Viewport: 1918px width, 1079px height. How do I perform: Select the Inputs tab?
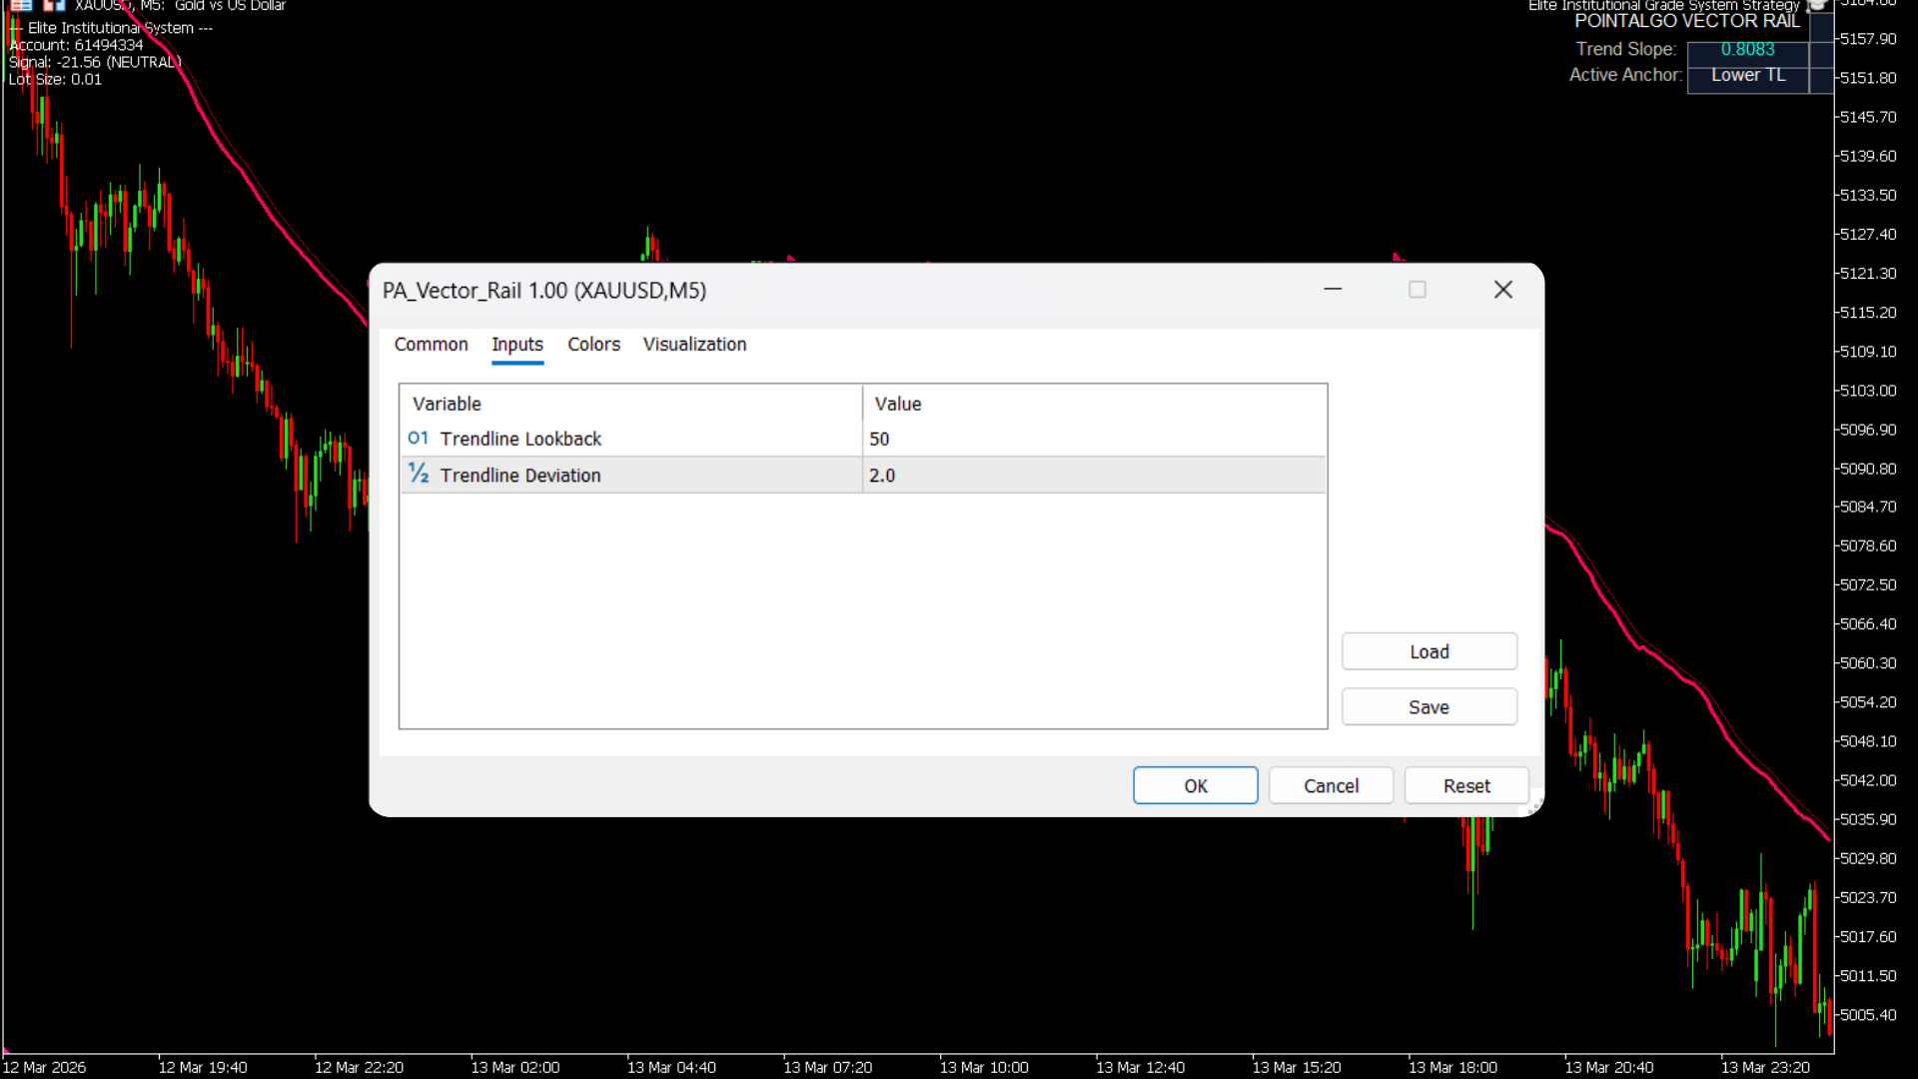pyautogui.click(x=516, y=345)
